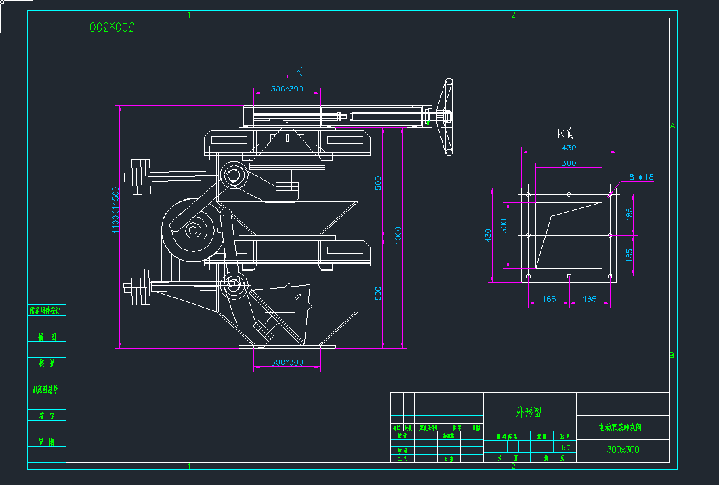Select the mirrored 300x300 text at top-left
719x485 pixels.
112,27
